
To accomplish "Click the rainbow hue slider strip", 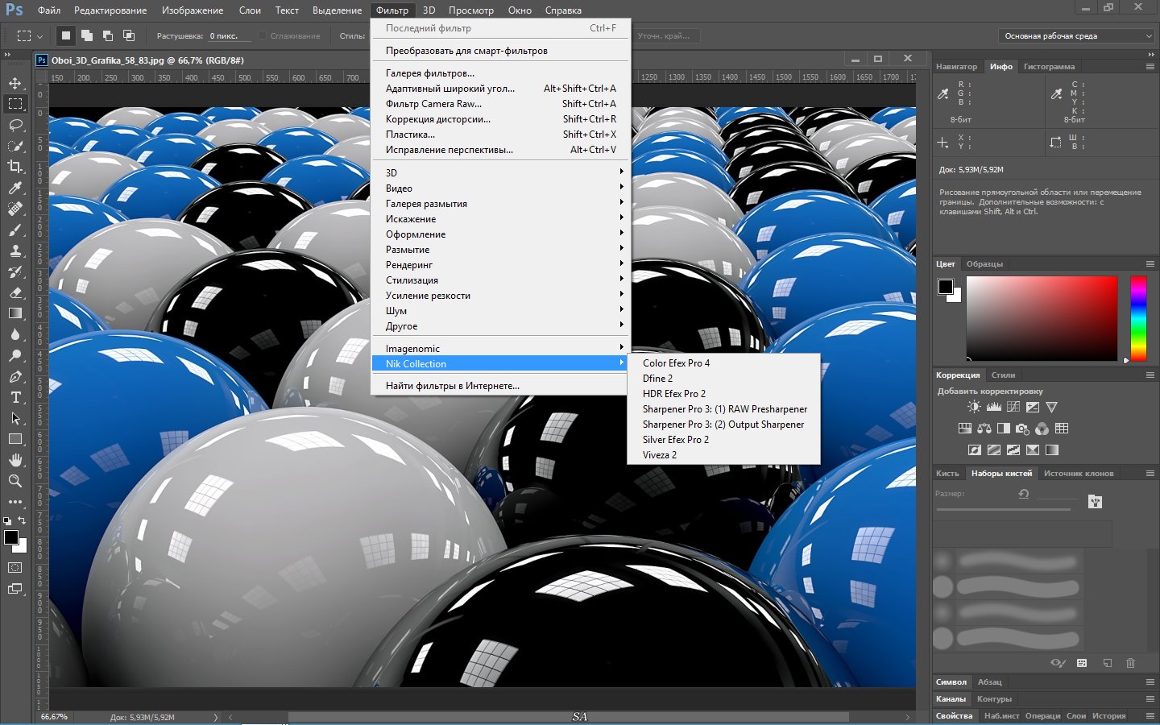I will 1138,318.
